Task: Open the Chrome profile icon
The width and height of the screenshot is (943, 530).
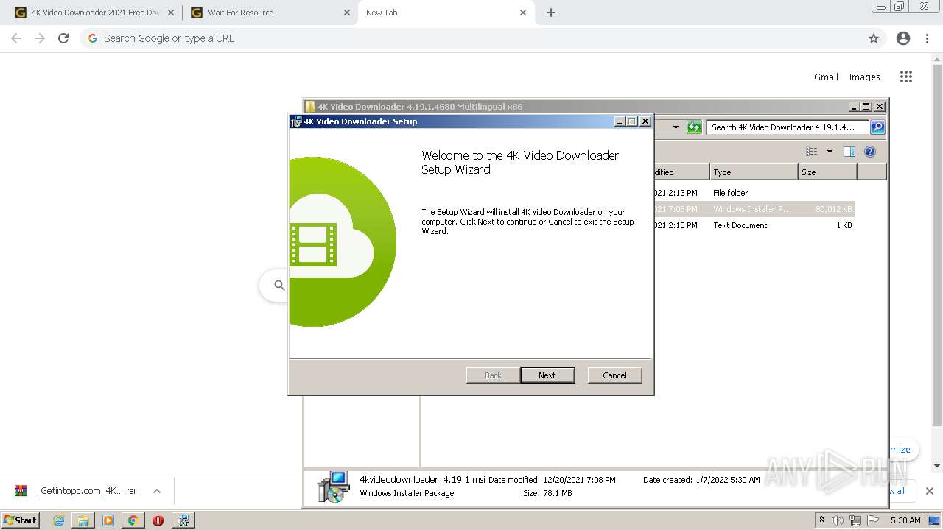Action: click(x=903, y=38)
